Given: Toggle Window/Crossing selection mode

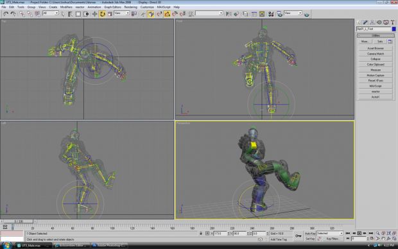Looking at the screenshot, I should click(86, 14).
